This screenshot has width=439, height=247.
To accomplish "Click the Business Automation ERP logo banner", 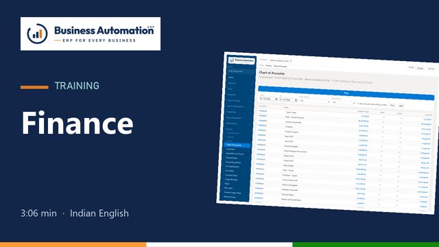I will 91,34.
